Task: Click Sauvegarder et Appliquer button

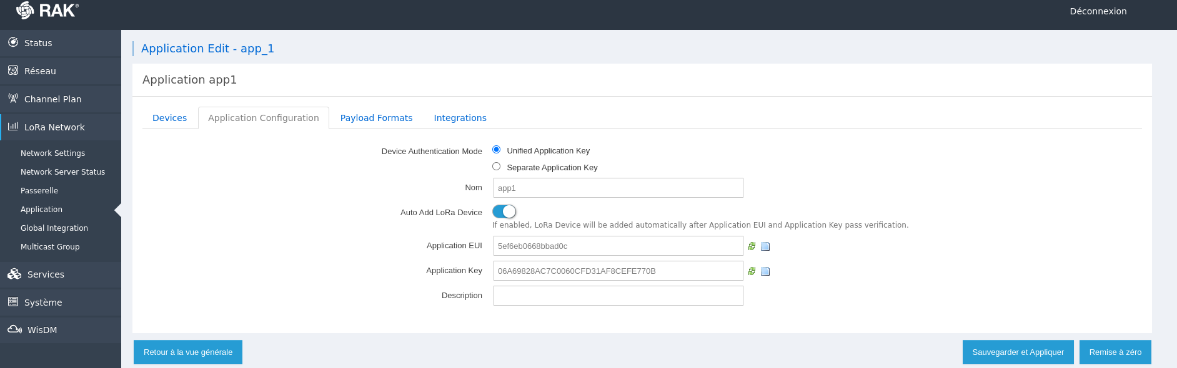Action: click(1018, 352)
